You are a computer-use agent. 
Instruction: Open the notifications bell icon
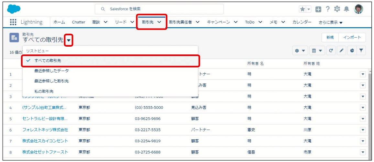click(x=346, y=9)
